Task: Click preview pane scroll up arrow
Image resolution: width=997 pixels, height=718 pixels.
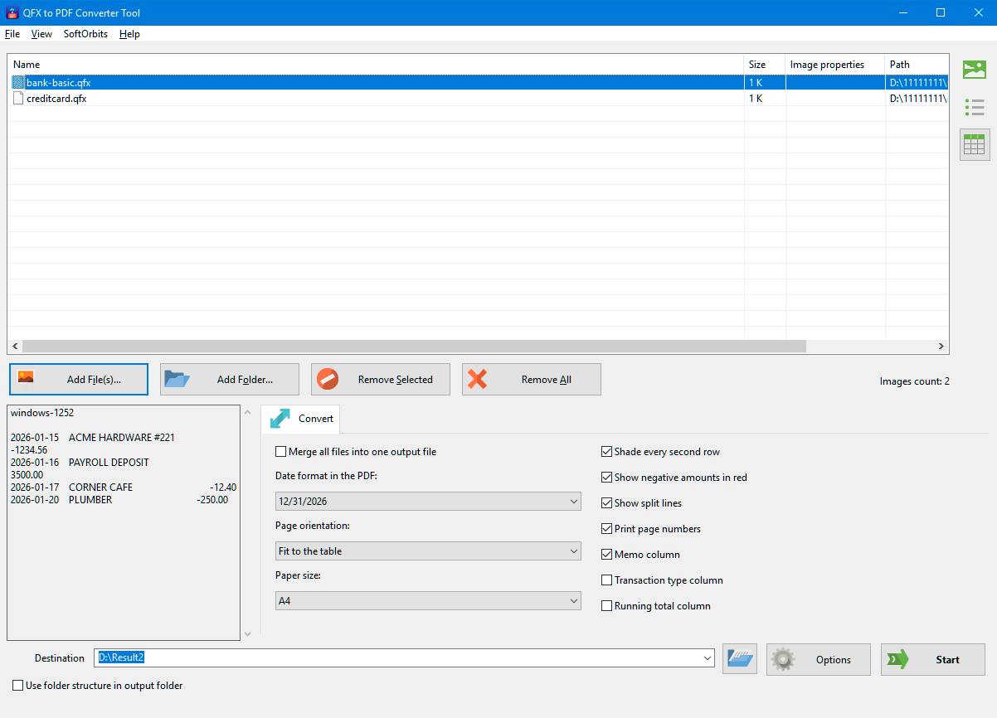Action: 246,411
